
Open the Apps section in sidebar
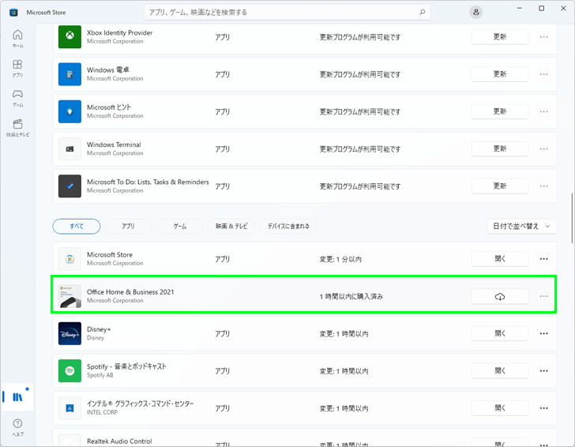(17, 69)
